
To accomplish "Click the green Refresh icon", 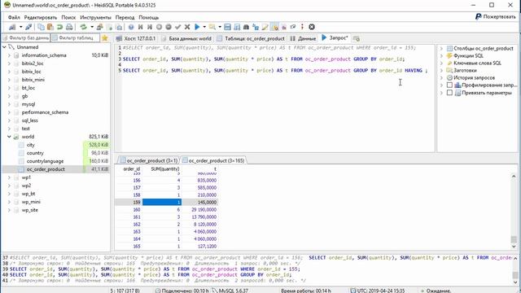I will [83, 27].
